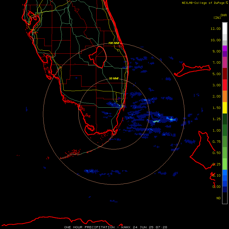Select the dark red legend swatch

(x=225, y=74)
